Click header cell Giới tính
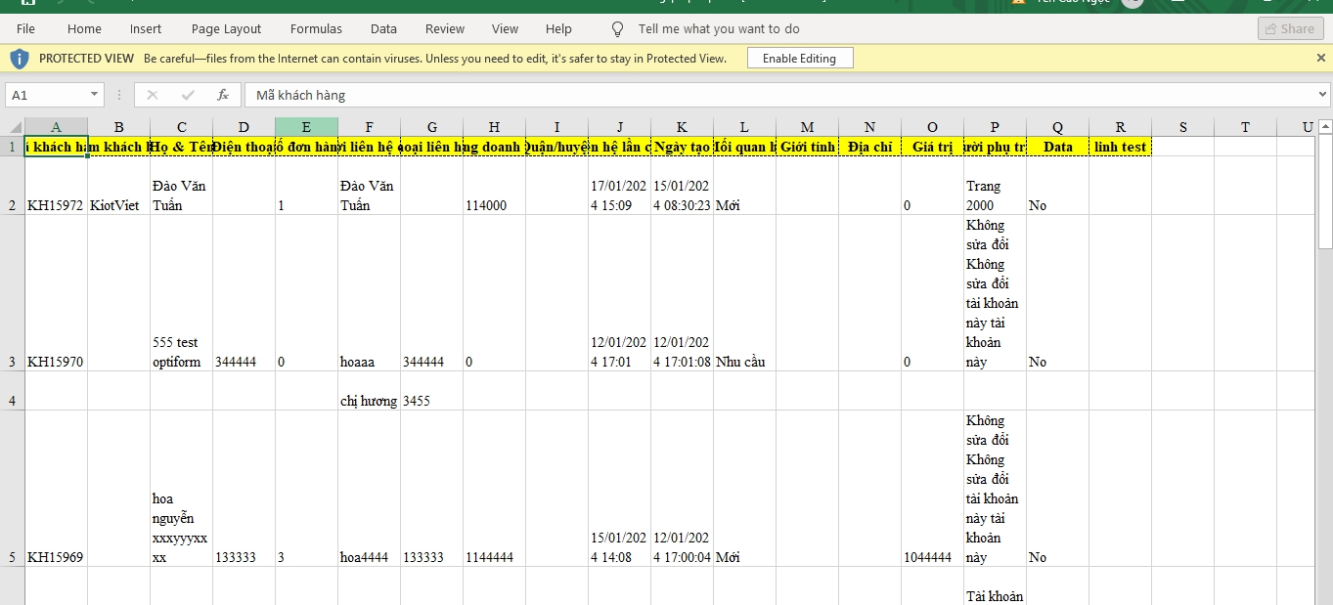Image resolution: width=1333 pixels, height=605 pixels. coord(807,147)
